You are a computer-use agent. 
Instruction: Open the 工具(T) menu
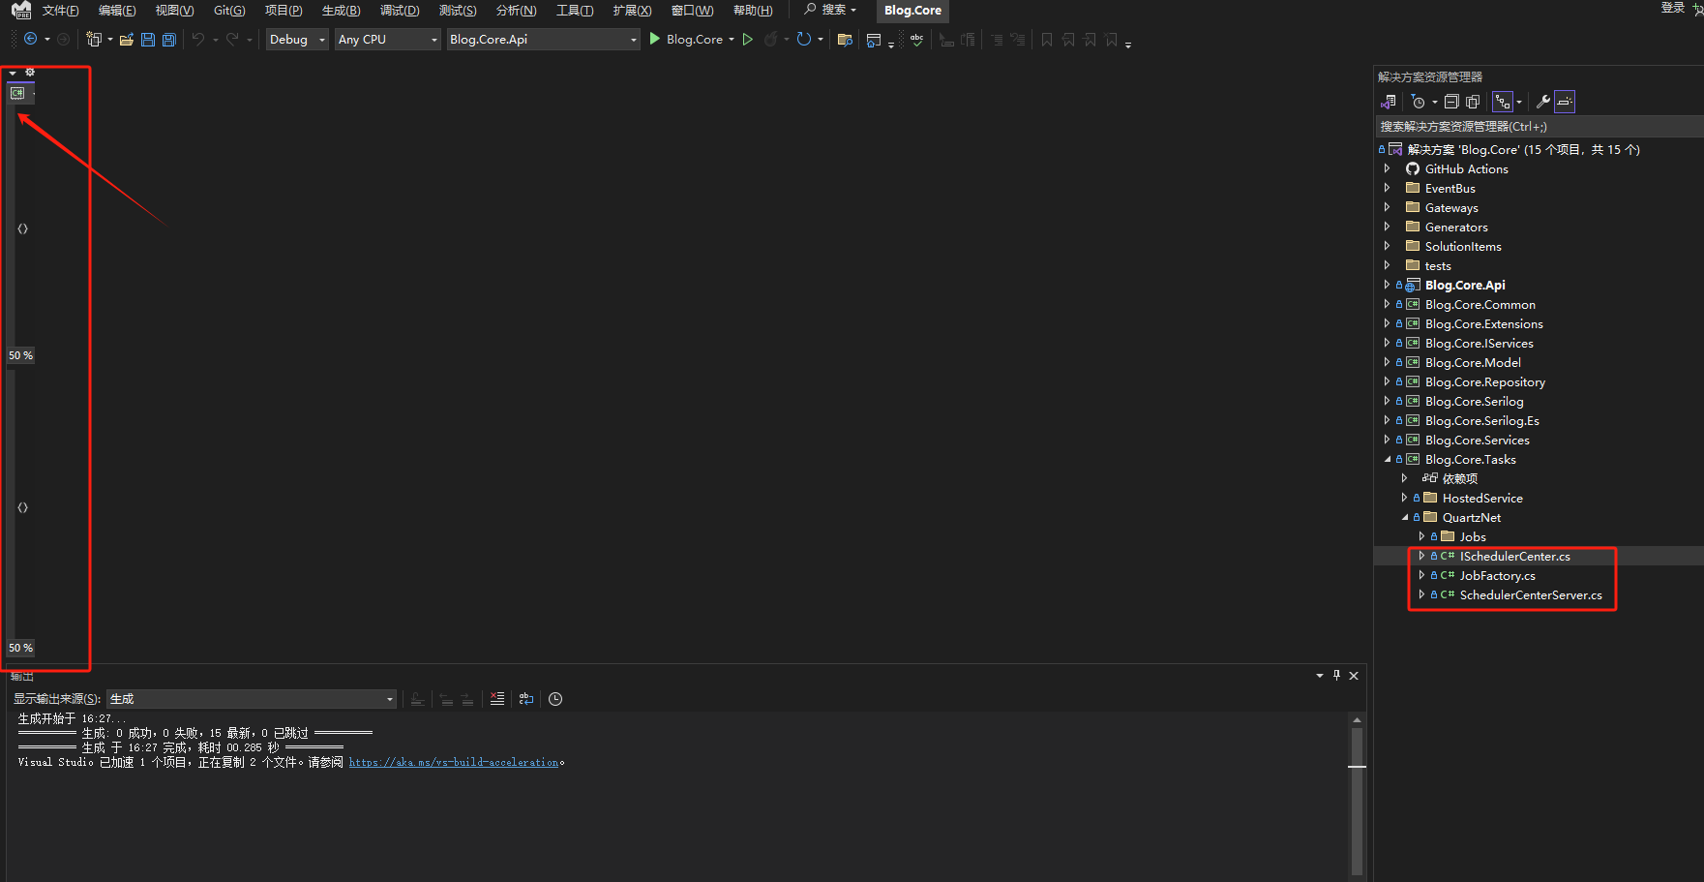point(575,11)
